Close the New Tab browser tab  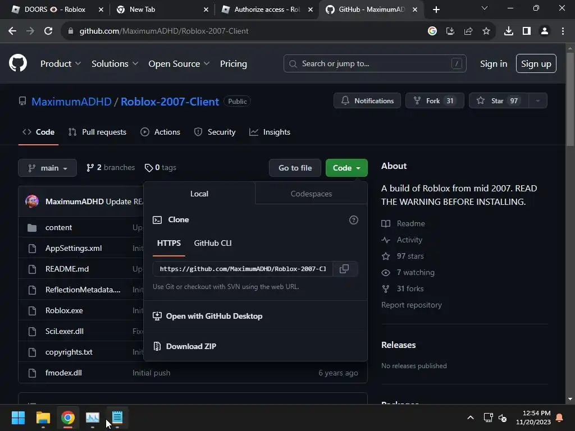click(206, 10)
